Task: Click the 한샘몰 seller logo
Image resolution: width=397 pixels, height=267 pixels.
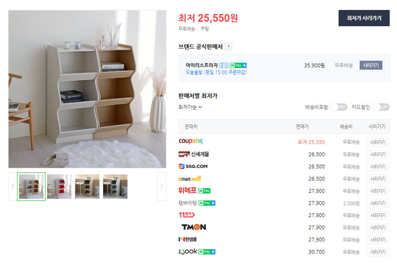Action: click(188, 239)
